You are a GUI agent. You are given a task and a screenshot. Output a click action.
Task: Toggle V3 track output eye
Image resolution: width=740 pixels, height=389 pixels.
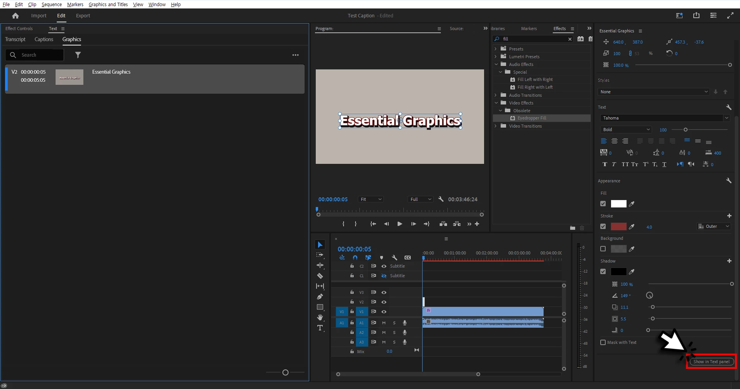click(x=384, y=293)
